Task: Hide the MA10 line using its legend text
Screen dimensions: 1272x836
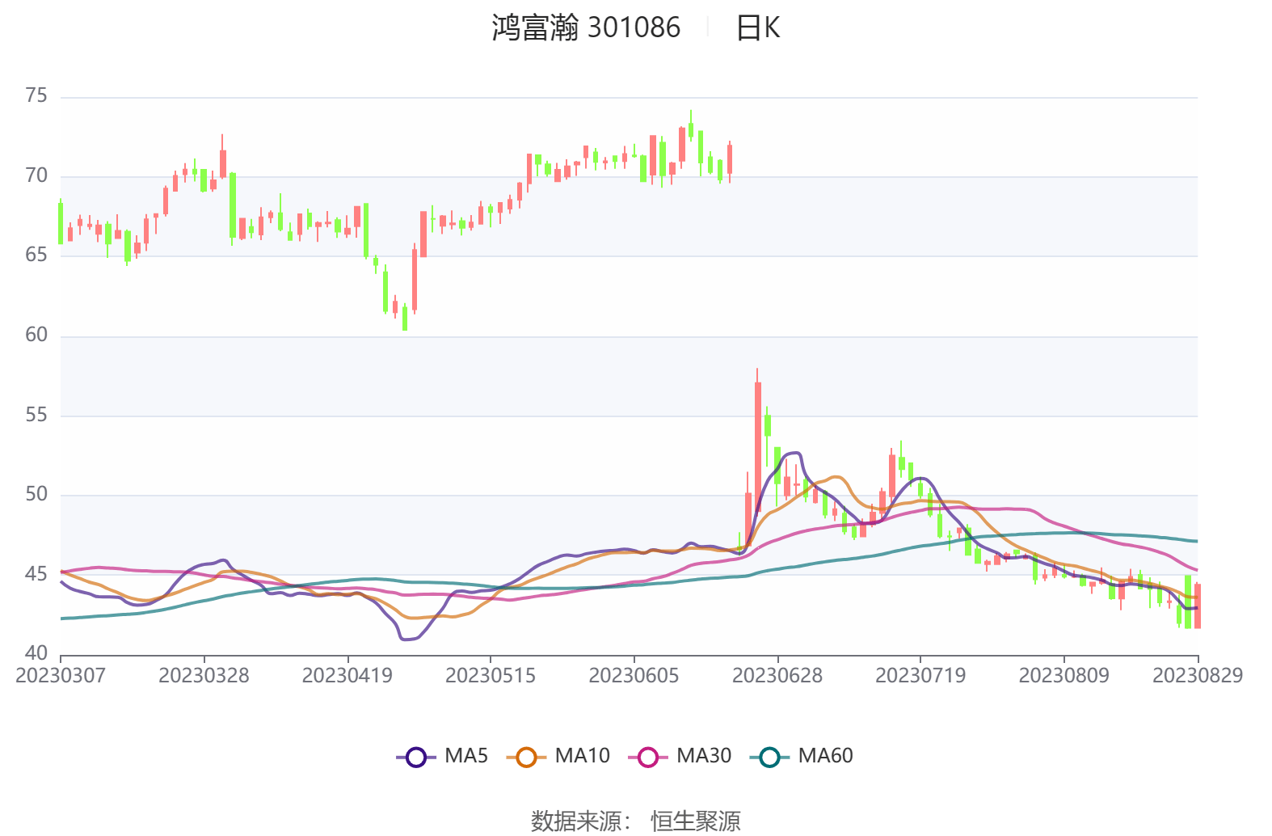Action: tap(582, 756)
